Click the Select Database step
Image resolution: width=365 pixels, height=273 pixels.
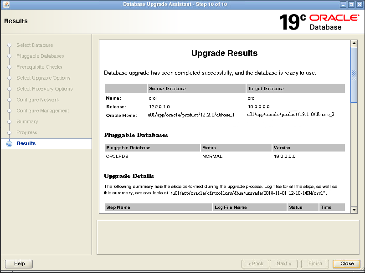(x=35, y=45)
